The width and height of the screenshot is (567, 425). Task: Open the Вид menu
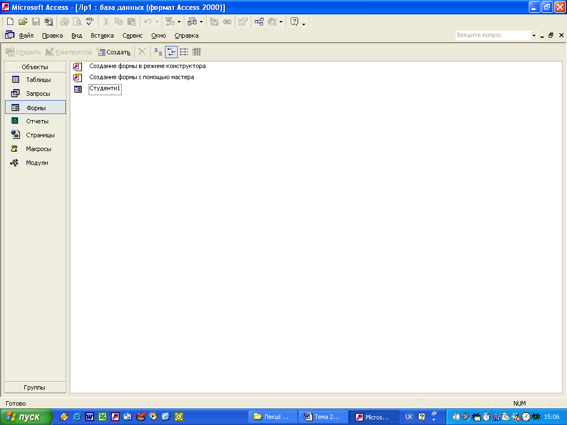tap(76, 35)
